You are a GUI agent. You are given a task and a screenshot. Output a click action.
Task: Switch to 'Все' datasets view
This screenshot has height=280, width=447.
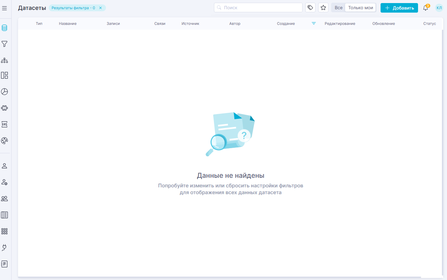click(x=338, y=7)
